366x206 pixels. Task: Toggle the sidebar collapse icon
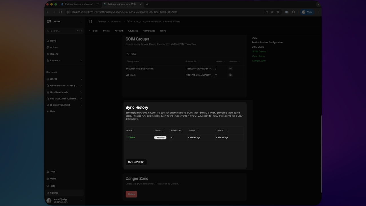tap(90, 21)
